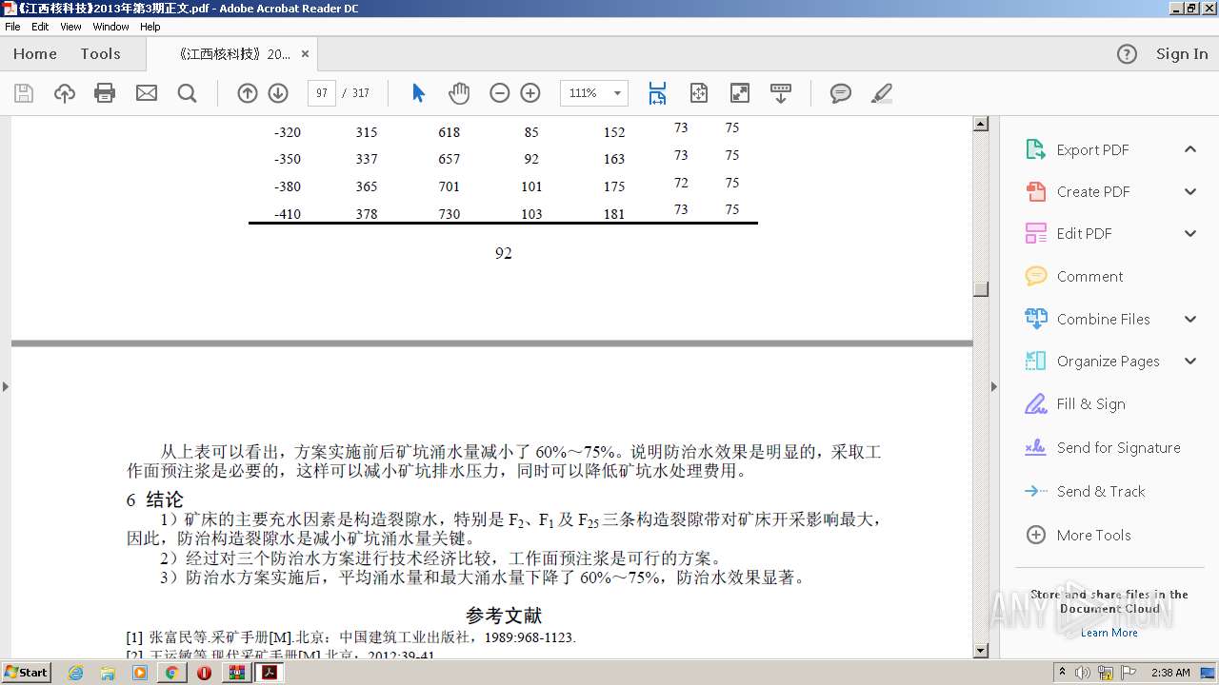Screen dimensions: 1219x685
Task: Click the Save file icon
Action: (x=24, y=93)
